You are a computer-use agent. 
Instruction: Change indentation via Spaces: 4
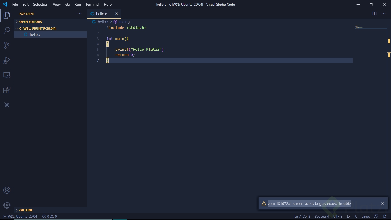[x=322, y=217]
